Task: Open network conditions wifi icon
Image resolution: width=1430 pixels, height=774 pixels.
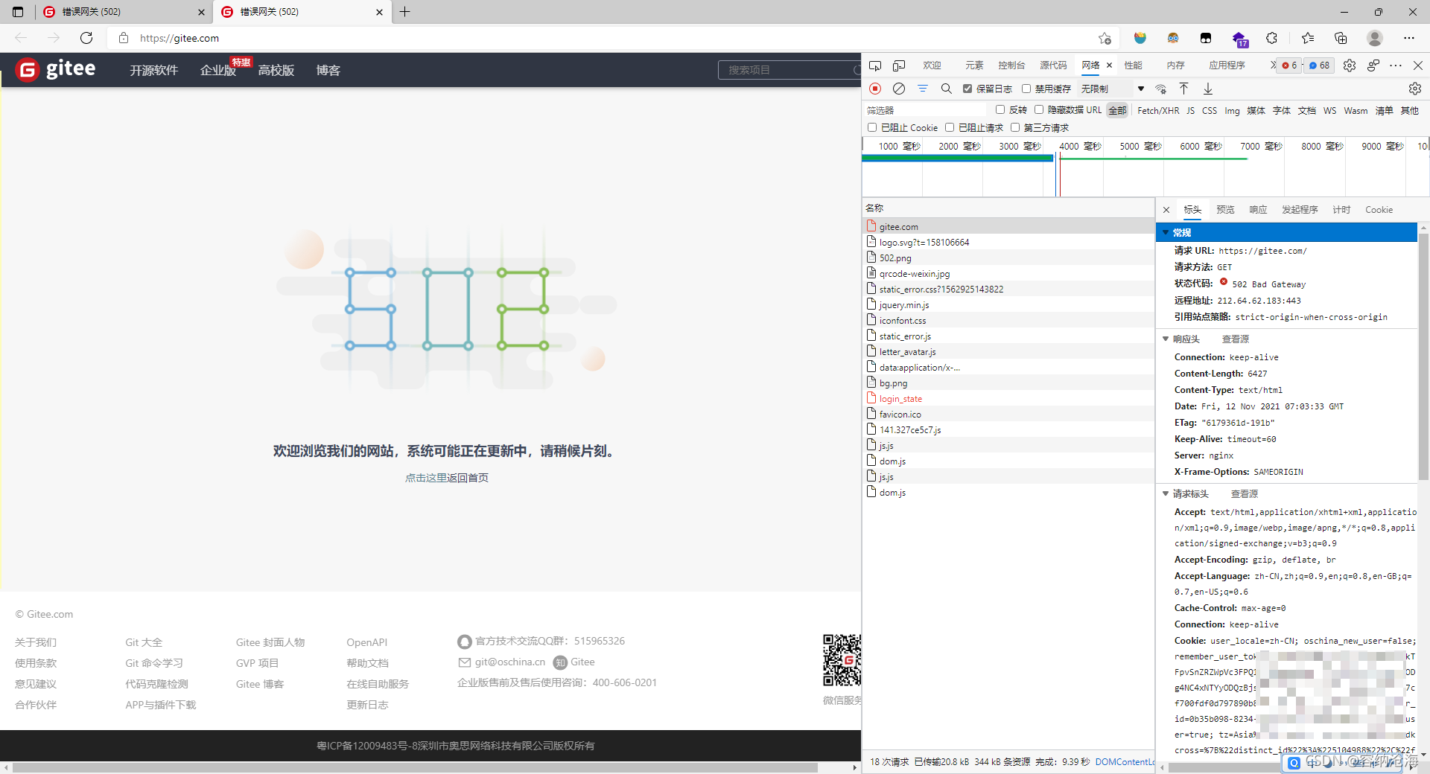Action: click(x=1160, y=89)
